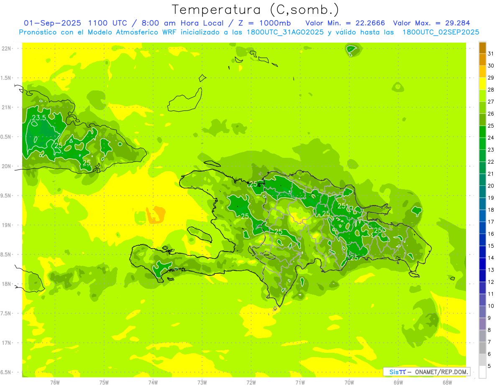The height and width of the screenshot is (388, 502).
Task: Click the "Valor Min. = 22.2666" readout
Action: point(345,23)
